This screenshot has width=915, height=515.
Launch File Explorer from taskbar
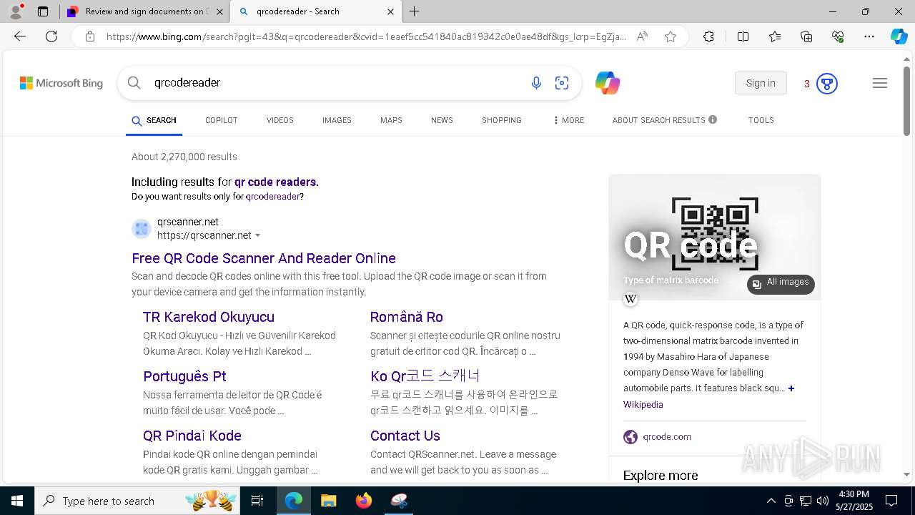[328, 501]
